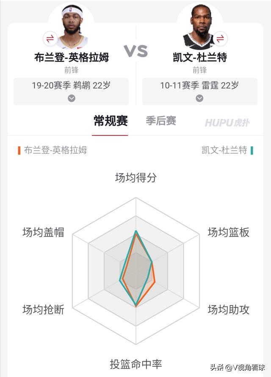Expand the 19-20赛季 鹈鹕 season chevron

[x=72, y=98]
